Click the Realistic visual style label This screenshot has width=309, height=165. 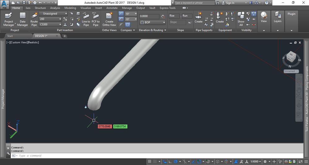(33, 42)
